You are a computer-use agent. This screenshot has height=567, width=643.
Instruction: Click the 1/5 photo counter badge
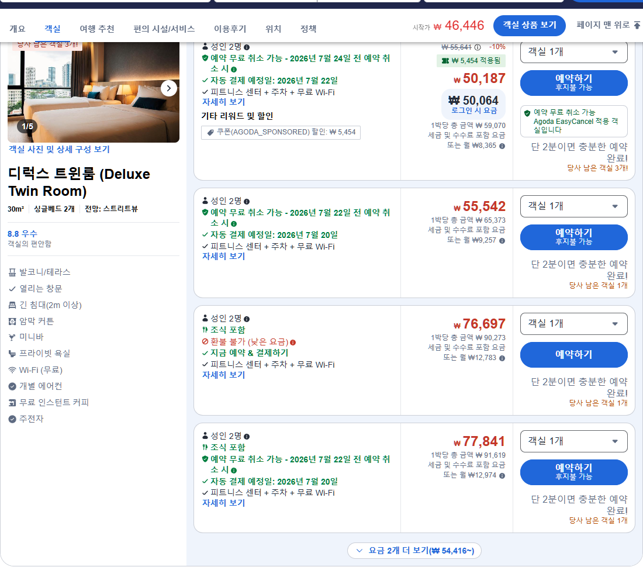coord(27,126)
